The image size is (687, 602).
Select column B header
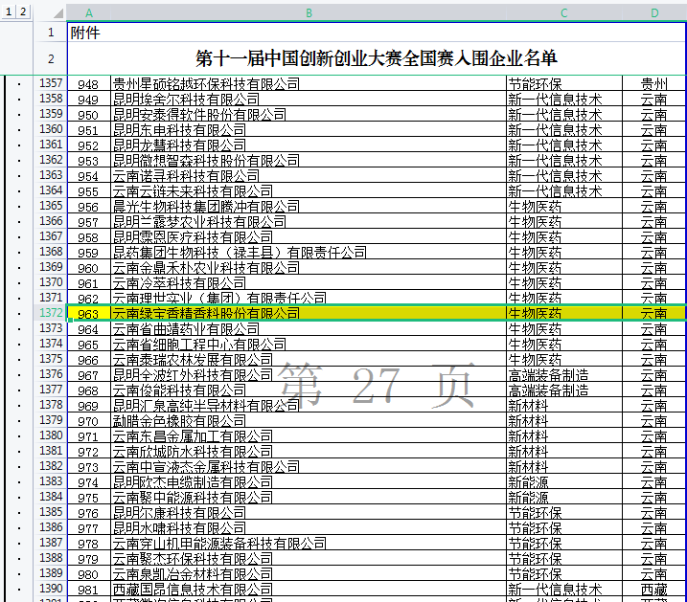pyautogui.click(x=309, y=13)
